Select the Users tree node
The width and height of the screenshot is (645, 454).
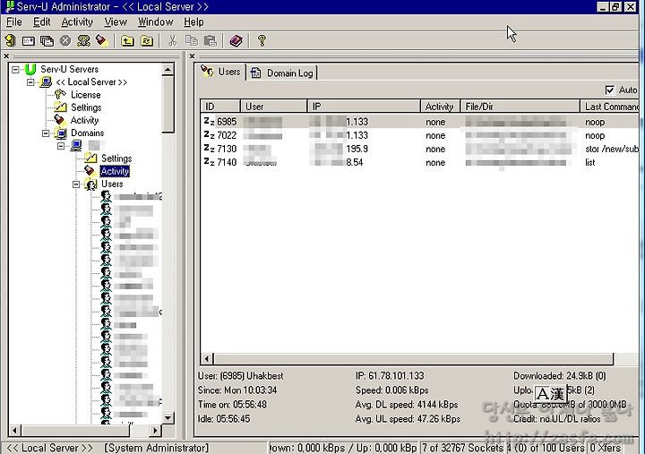point(112,184)
